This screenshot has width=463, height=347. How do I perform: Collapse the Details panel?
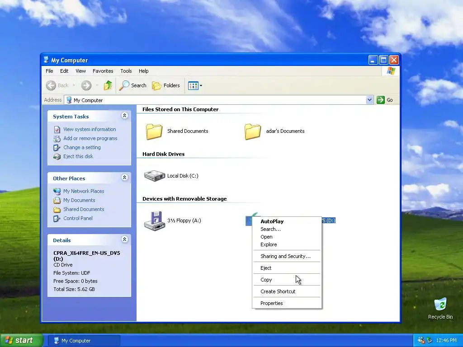pos(125,239)
